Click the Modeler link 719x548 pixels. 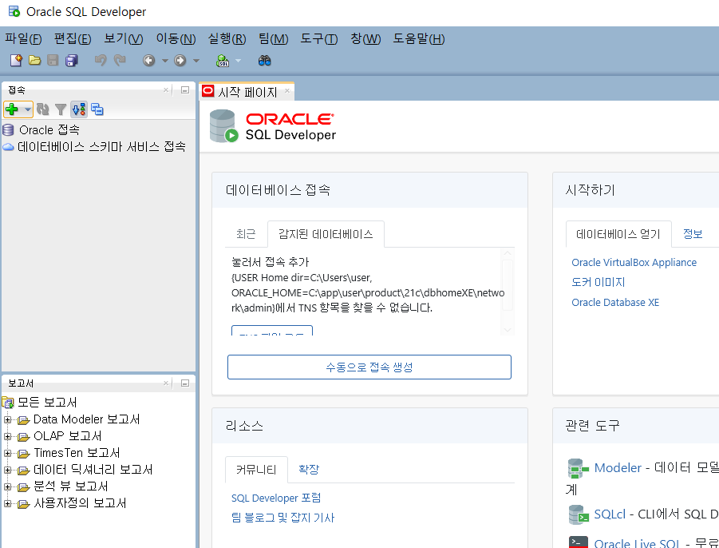click(618, 467)
